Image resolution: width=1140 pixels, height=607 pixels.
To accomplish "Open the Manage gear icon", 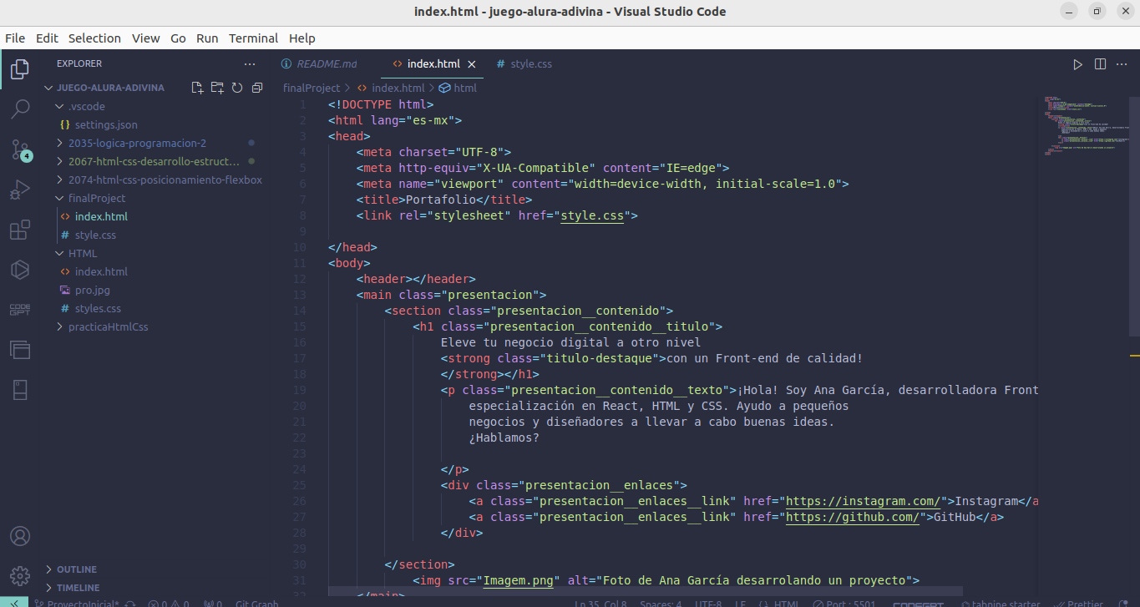I will (20, 575).
